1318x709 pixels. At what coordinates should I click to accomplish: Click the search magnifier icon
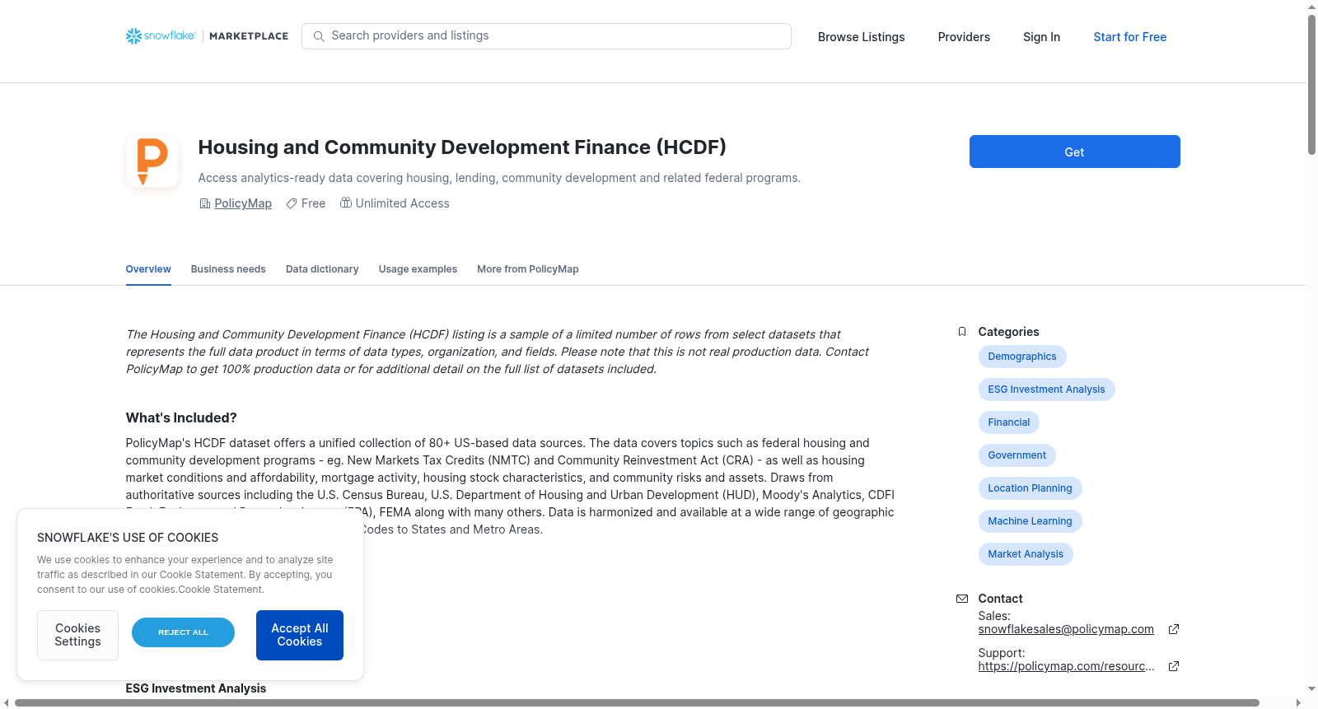coord(319,36)
